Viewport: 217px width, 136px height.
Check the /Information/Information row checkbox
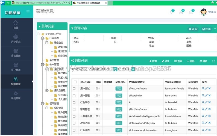[x=74, y=130]
